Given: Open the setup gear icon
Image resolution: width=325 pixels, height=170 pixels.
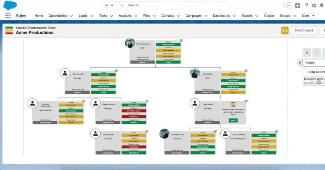Looking at the screenshot, I should click(314, 6).
